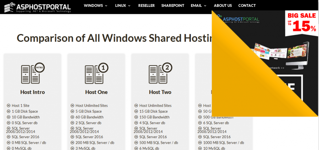This screenshot has width=319, height=150.
Task: Click 'Host 1 Site' in Host Intro
Action: tap(21, 105)
